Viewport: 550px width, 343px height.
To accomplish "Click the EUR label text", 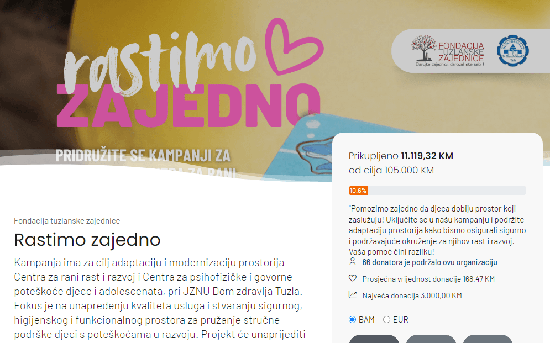I will coord(401,320).
